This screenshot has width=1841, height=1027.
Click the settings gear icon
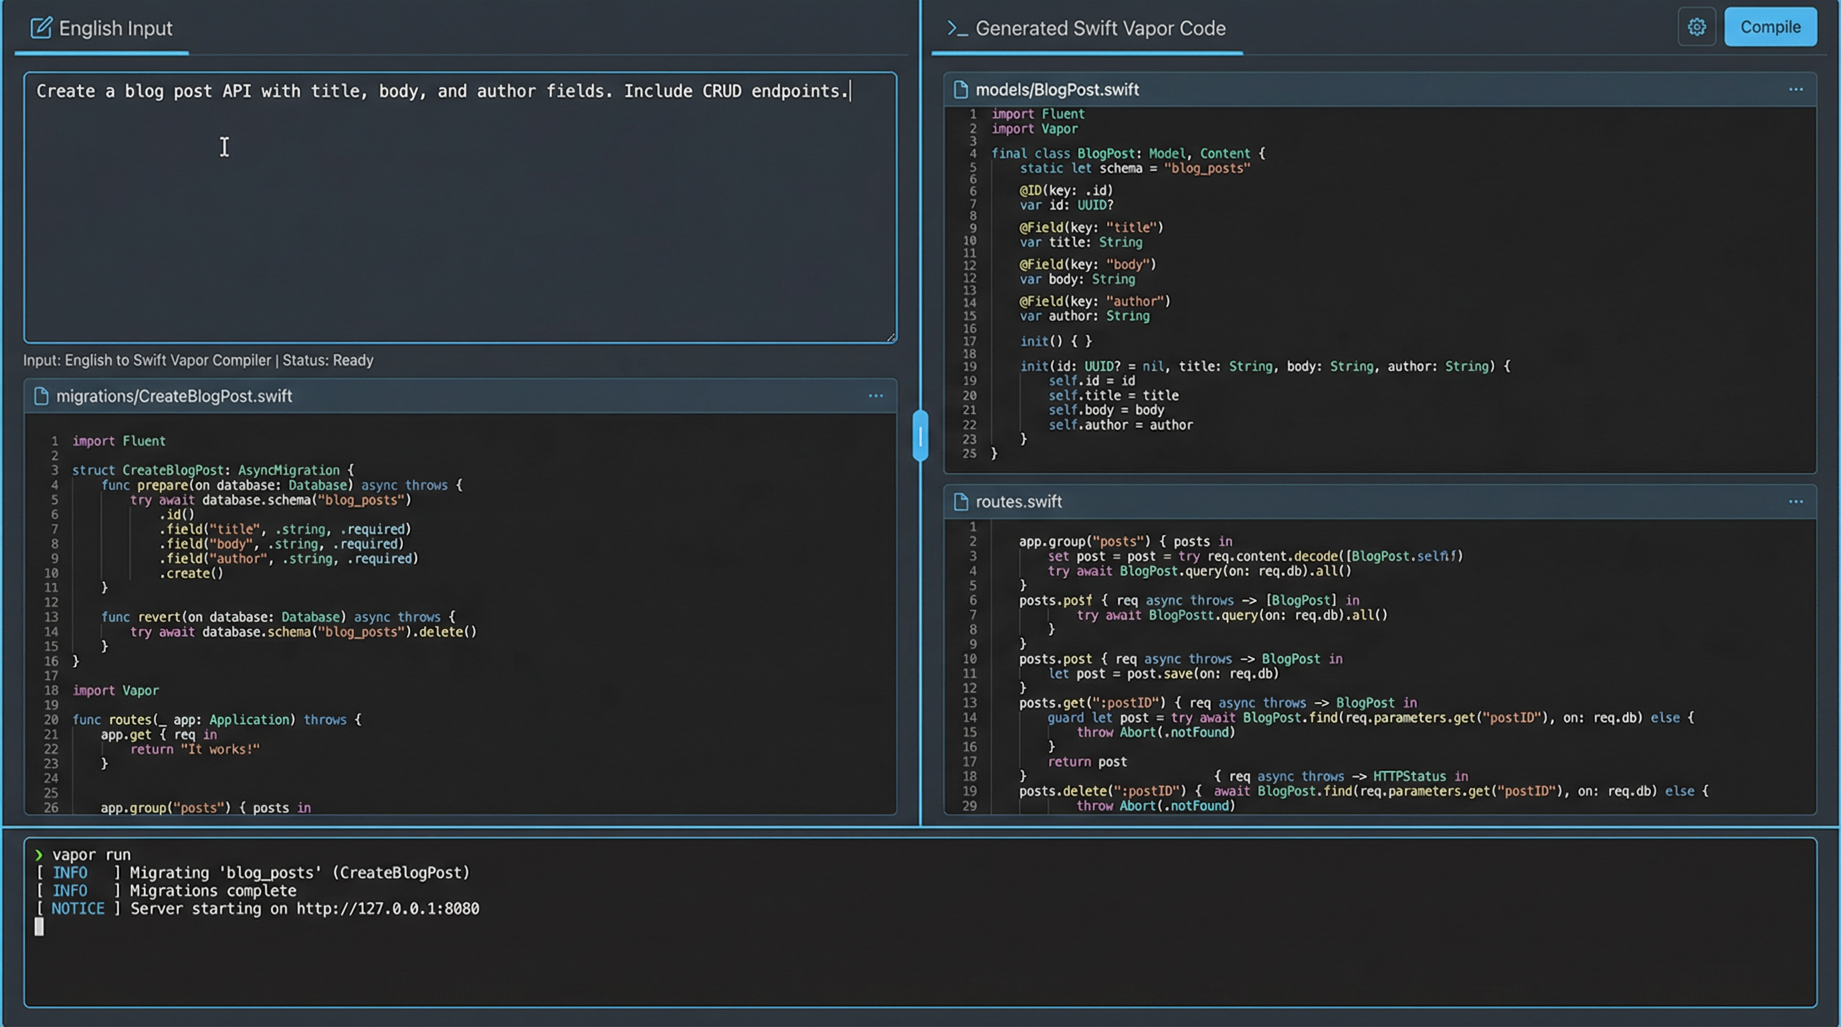1697,27
